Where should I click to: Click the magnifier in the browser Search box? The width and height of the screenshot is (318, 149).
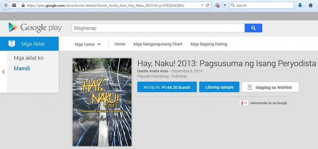coord(233,5)
